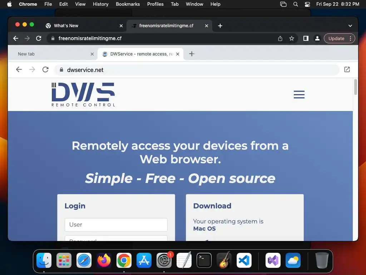Bookmark this page with the star icon
366x275 pixels.
(x=292, y=39)
